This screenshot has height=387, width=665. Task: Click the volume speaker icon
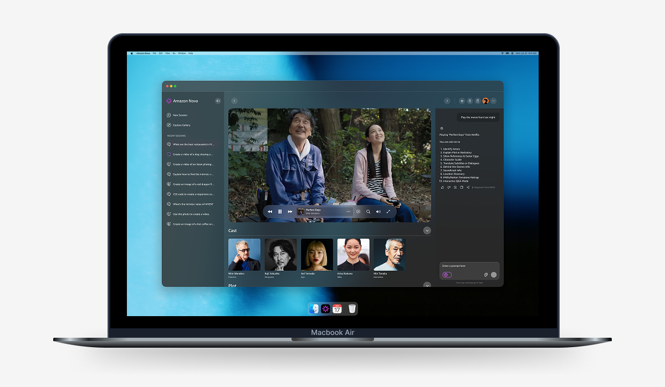click(x=378, y=211)
